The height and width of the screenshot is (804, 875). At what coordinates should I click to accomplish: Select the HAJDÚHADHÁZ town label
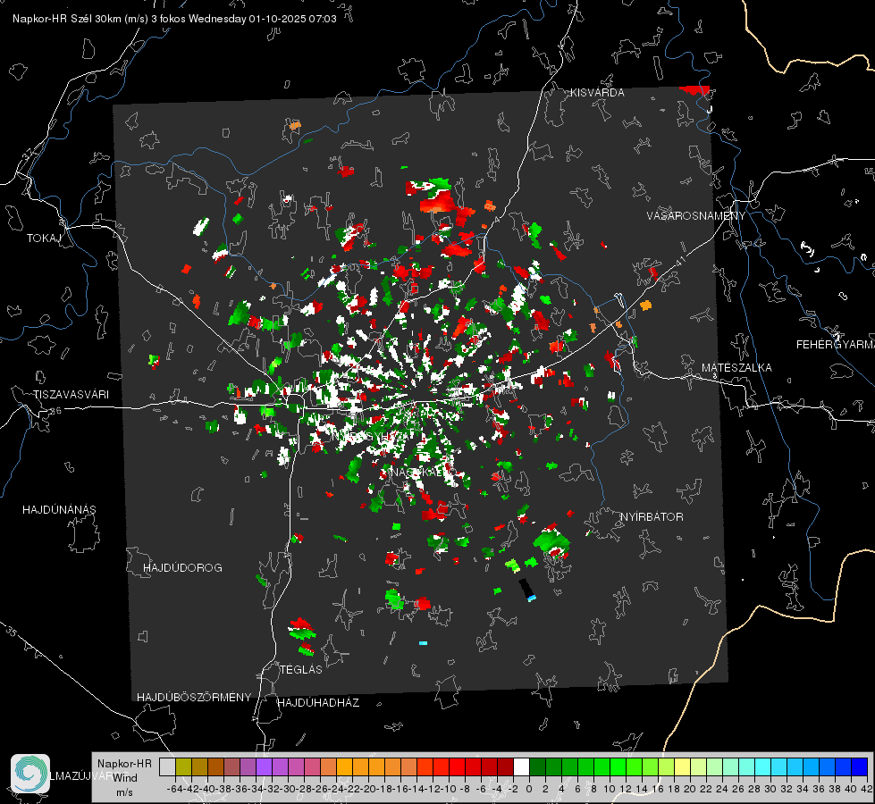click(318, 703)
